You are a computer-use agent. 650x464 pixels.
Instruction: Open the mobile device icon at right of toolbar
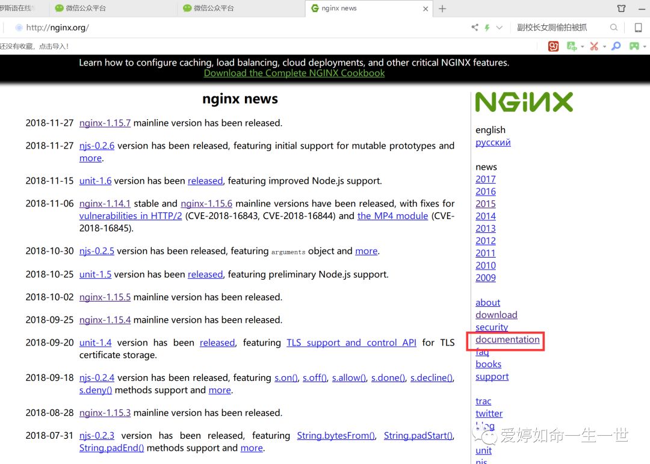coord(638,27)
